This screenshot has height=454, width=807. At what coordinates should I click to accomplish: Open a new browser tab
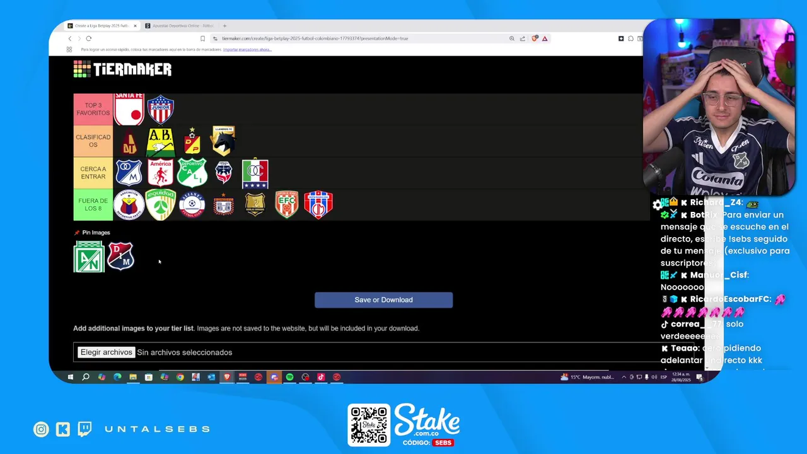coord(224,26)
